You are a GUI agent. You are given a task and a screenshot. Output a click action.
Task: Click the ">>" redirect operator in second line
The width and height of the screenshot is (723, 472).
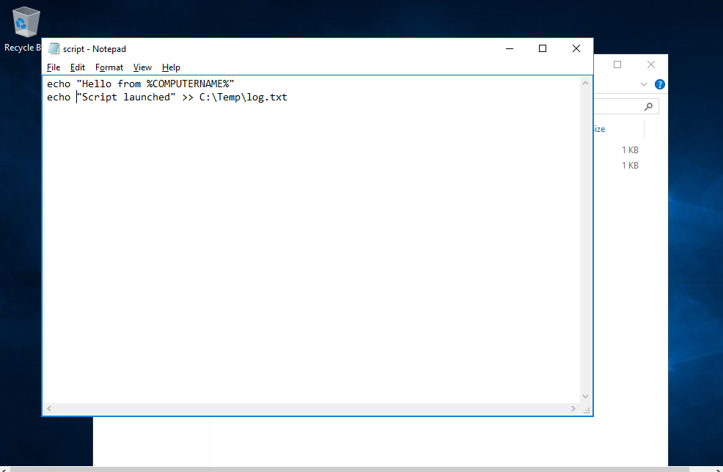pyautogui.click(x=188, y=97)
